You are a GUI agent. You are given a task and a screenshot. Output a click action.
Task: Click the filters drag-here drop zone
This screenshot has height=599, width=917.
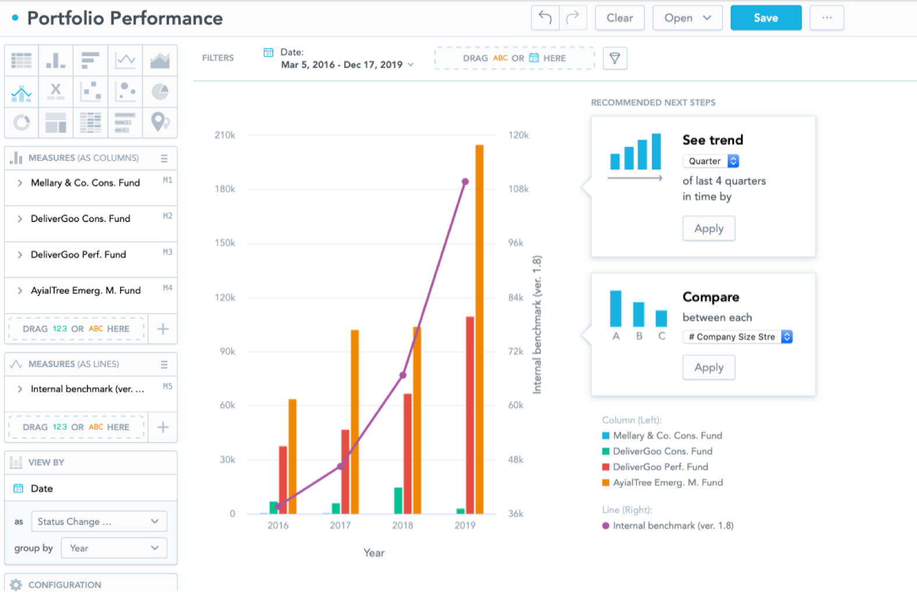click(x=514, y=58)
